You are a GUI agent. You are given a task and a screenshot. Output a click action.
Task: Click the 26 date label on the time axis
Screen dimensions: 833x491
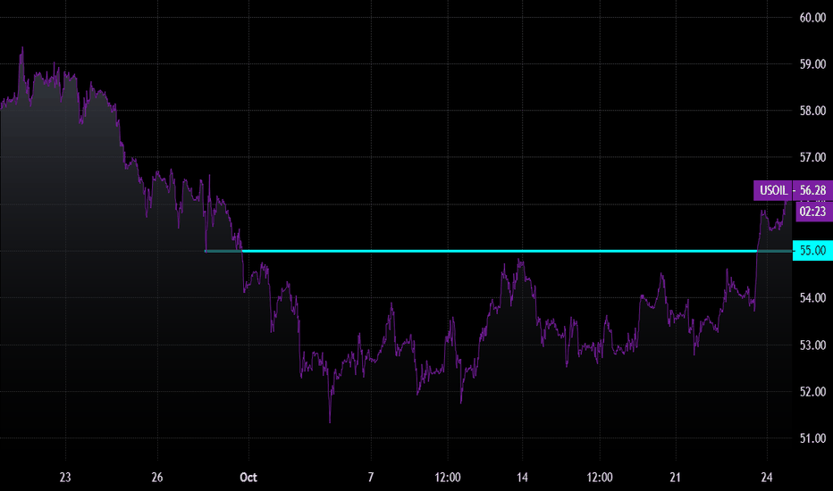(156, 478)
